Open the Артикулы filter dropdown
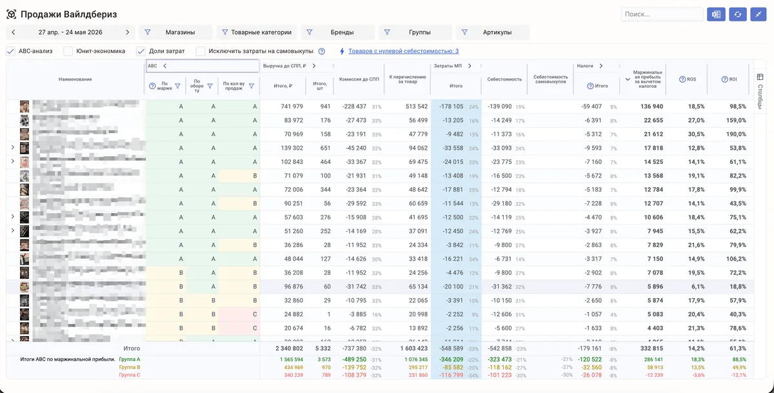 (492, 32)
